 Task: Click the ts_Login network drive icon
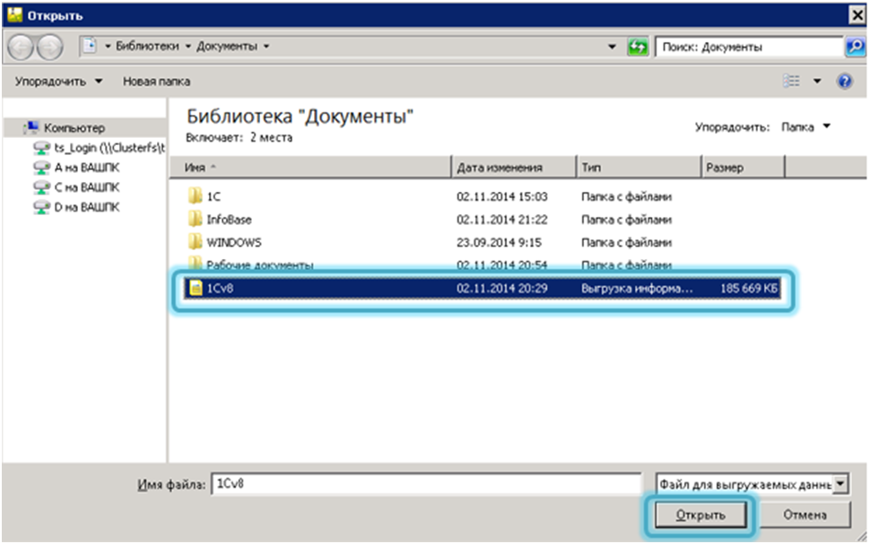click(41, 148)
